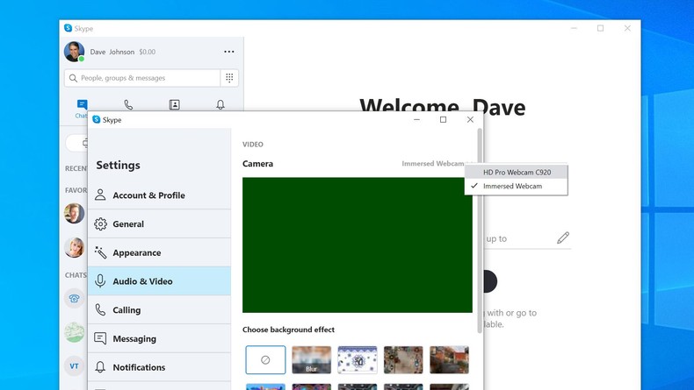Click the People, groups & messages search box

pos(142,78)
